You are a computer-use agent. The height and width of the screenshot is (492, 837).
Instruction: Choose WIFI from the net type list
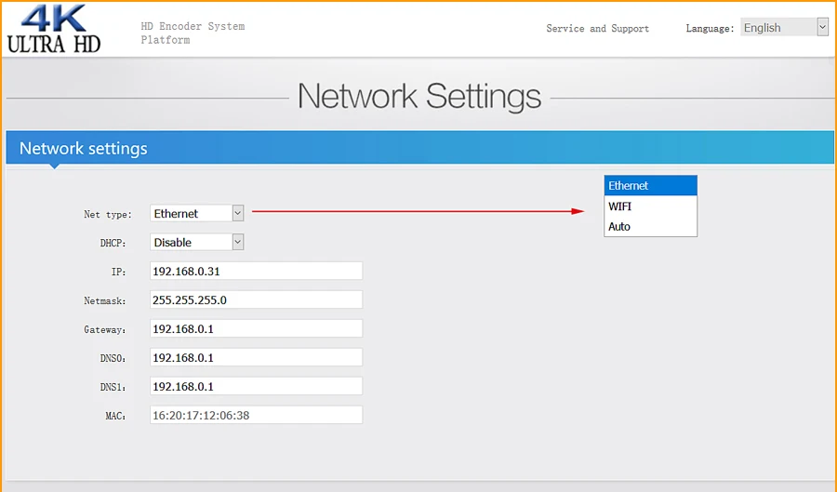650,206
